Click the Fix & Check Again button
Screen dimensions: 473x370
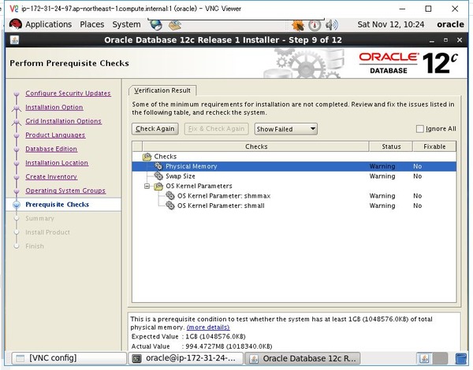[x=216, y=129]
